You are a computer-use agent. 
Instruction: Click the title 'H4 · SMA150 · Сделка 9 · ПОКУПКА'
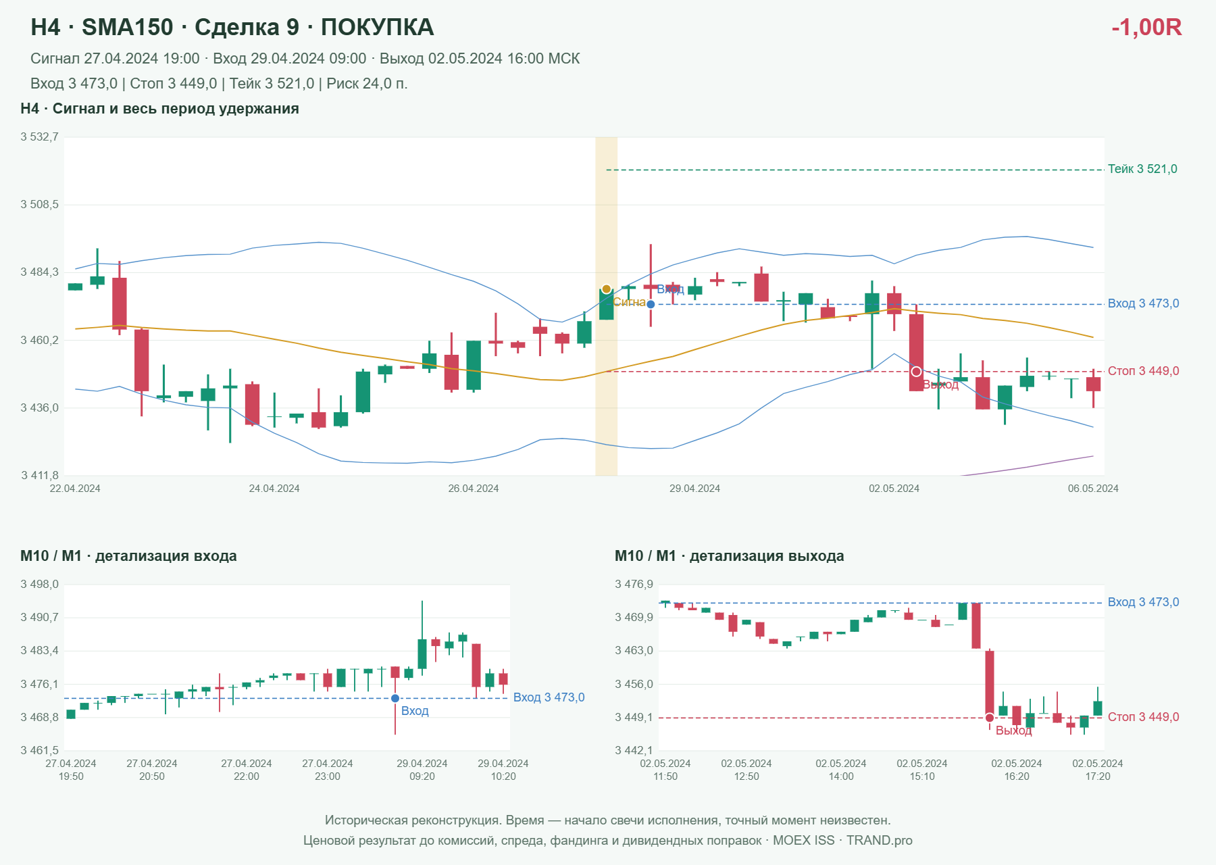(x=232, y=27)
